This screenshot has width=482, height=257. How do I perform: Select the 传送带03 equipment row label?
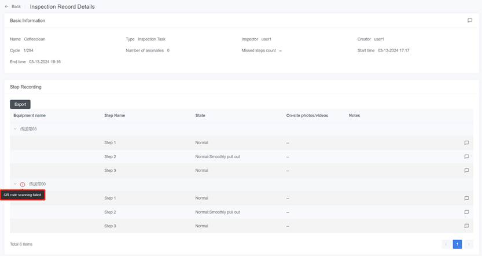click(28, 129)
